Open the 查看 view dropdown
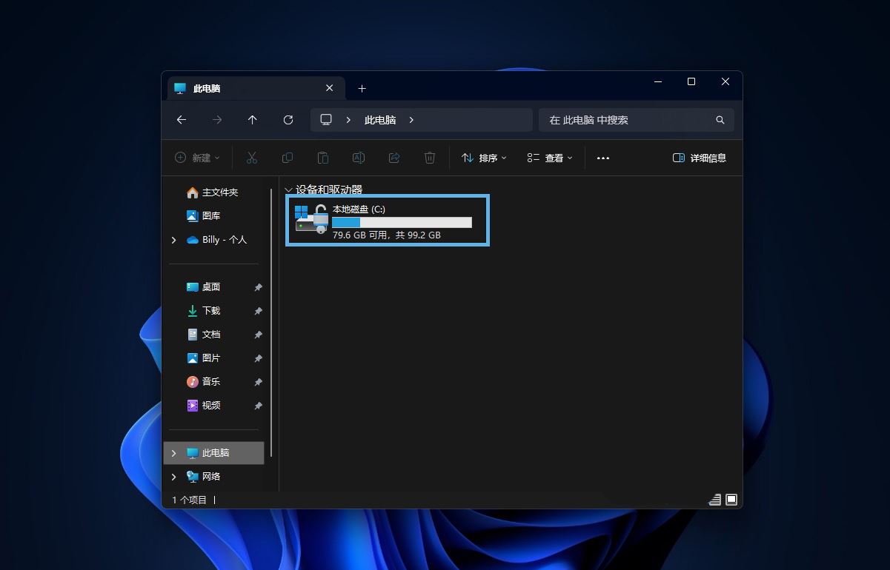This screenshot has width=890, height=570. pos(549,158)
